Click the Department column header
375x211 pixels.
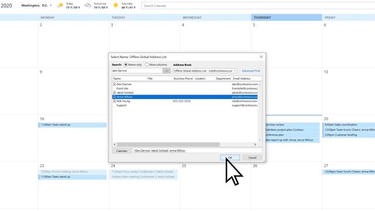223,79
